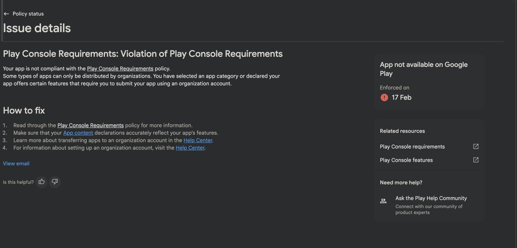Open Play Console Requirements link in How to fix
The height and width of the screenshot is (248, 517).
(x=90, y=125)
